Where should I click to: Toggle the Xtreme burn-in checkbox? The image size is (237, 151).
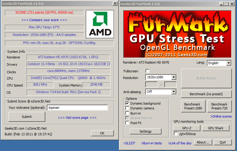click(x=127, y=118)
